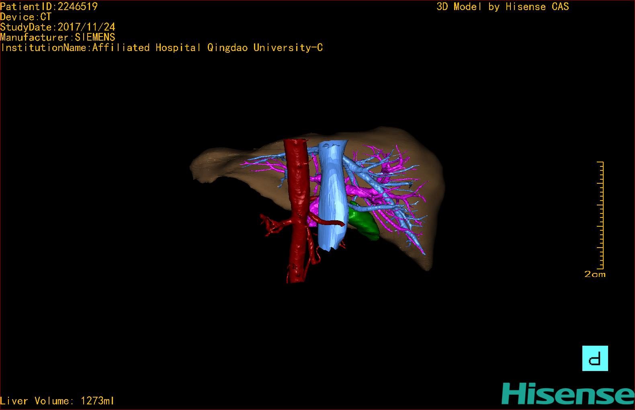Click the InstitutionName text line
The height and width of the screenshot is (410, 635).
coord(162,48)
